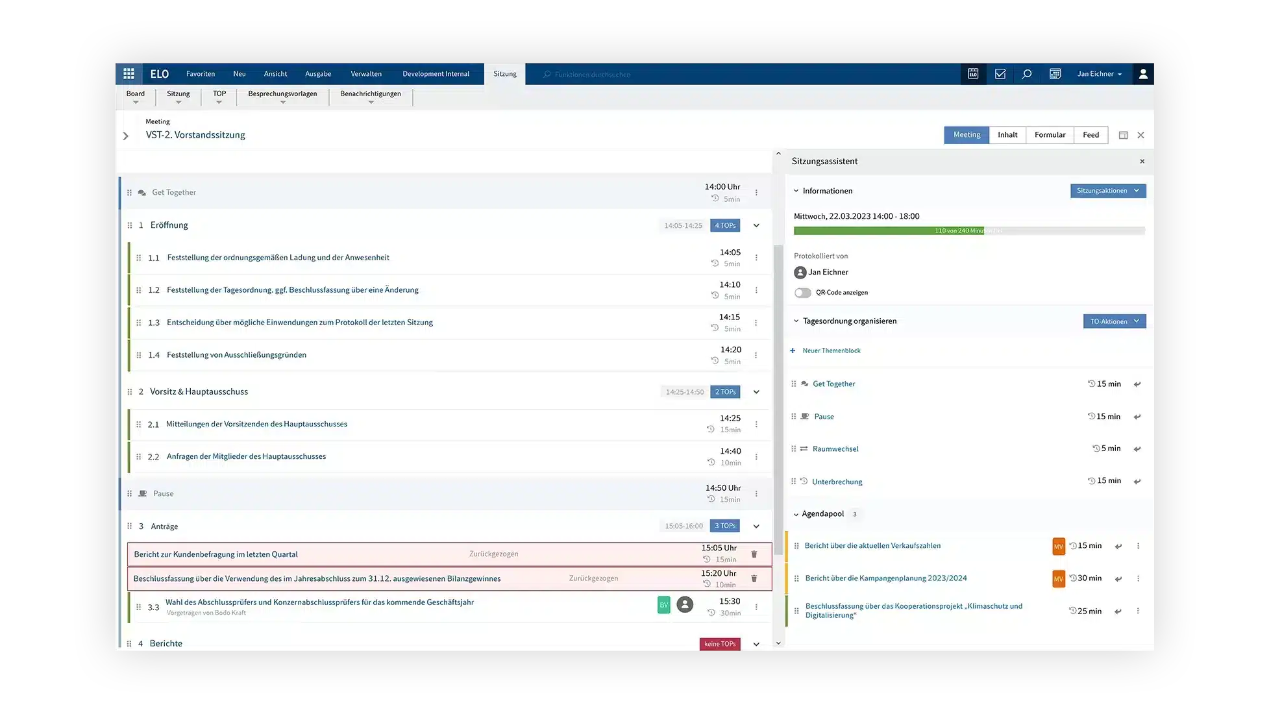
Task: Open the TO-Aktionen dropdown
Action: click(1114, 321)
